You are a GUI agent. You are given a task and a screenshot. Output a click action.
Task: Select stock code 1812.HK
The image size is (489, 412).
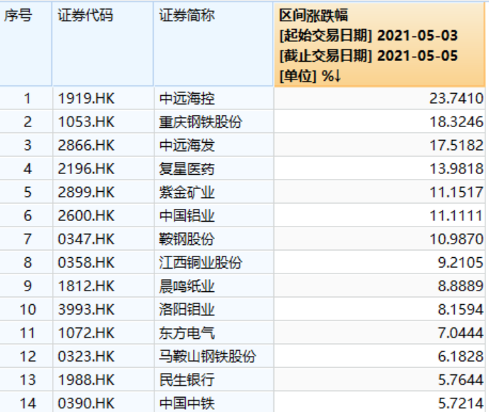(x=86, y=286)
